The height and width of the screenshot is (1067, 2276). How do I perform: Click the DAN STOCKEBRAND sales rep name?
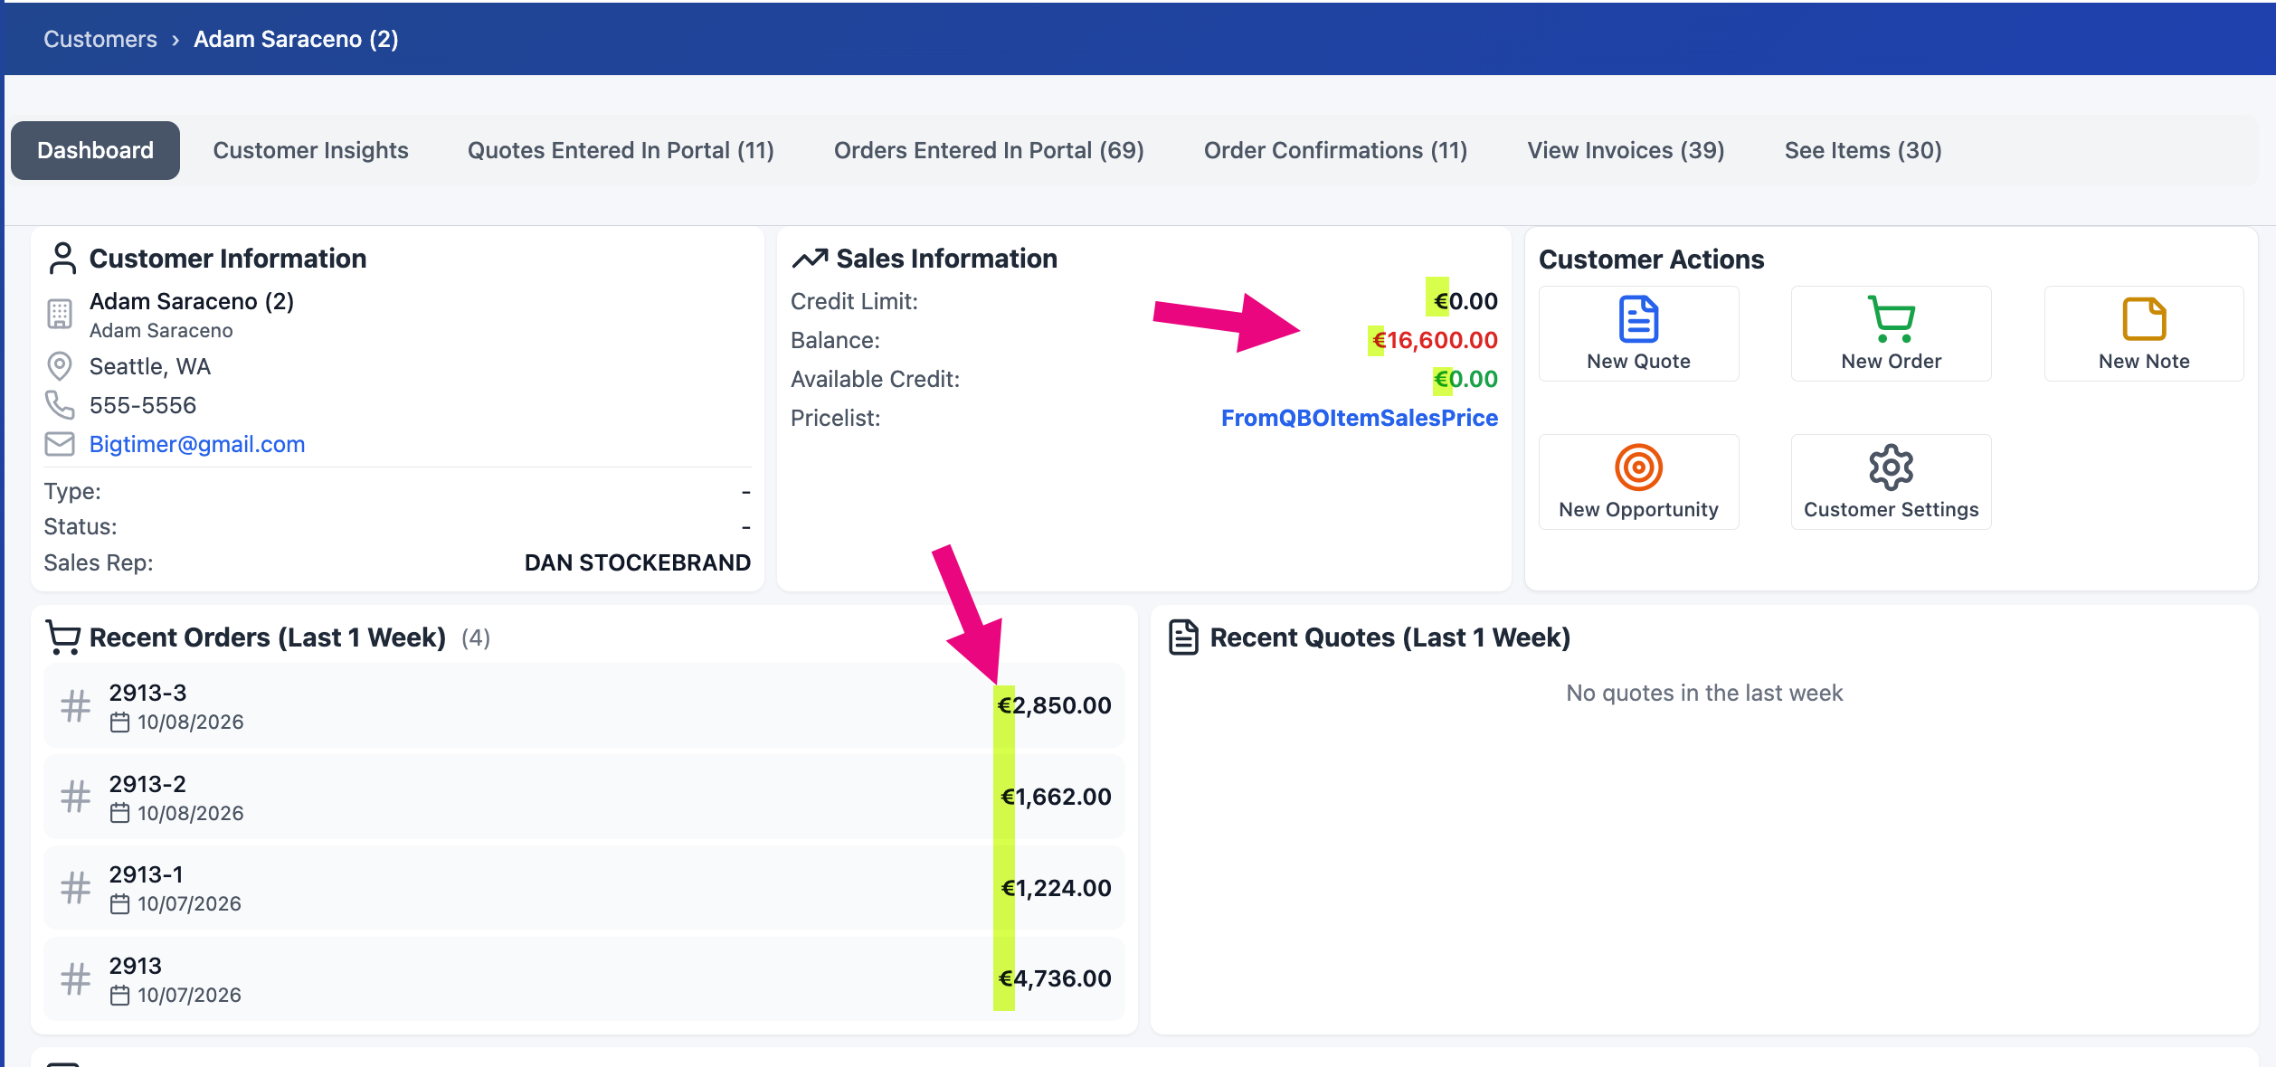pyautogui.click(x=638, y=562)
